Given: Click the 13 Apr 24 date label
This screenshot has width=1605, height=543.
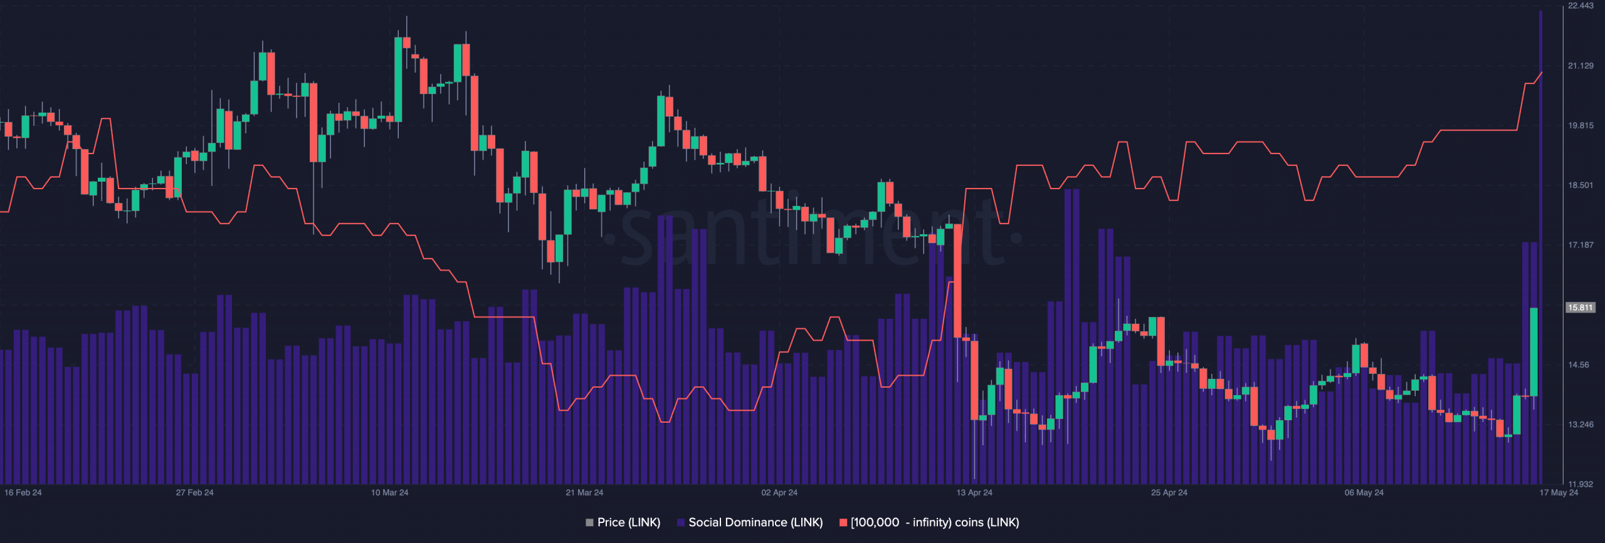Looking at the screenshot, I should click(x=974, y=493).
